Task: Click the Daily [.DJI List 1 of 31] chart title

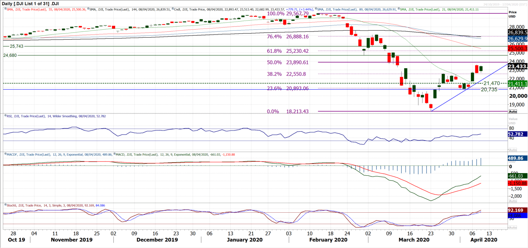Action: click(x=30, y=3)
